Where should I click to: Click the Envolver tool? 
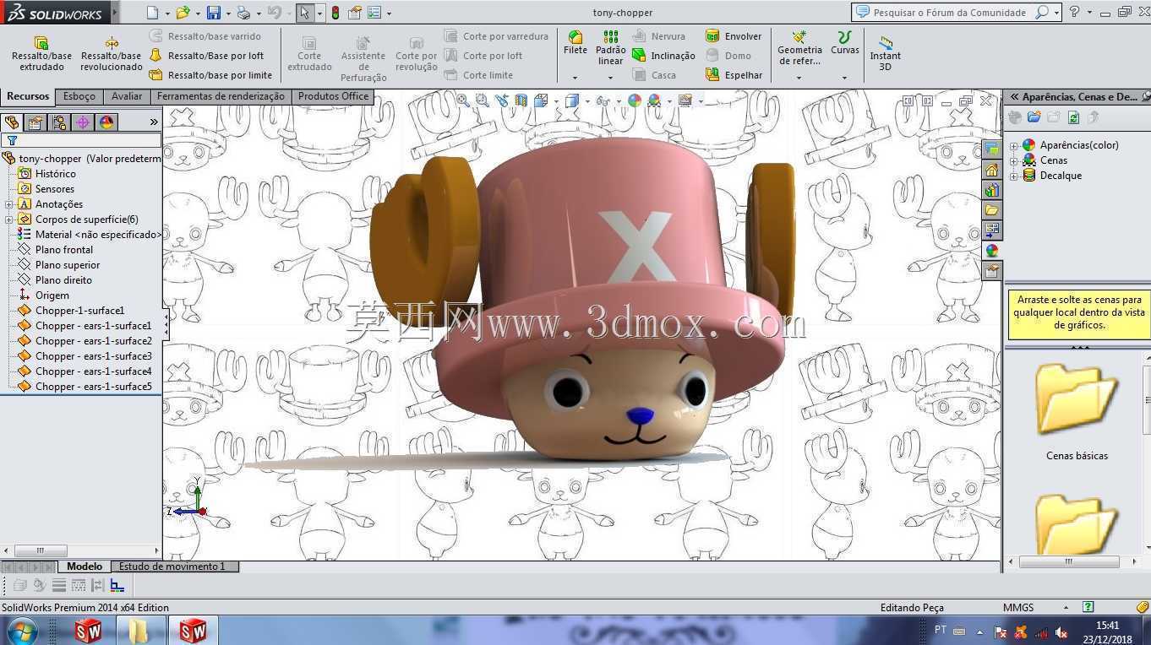734,36
